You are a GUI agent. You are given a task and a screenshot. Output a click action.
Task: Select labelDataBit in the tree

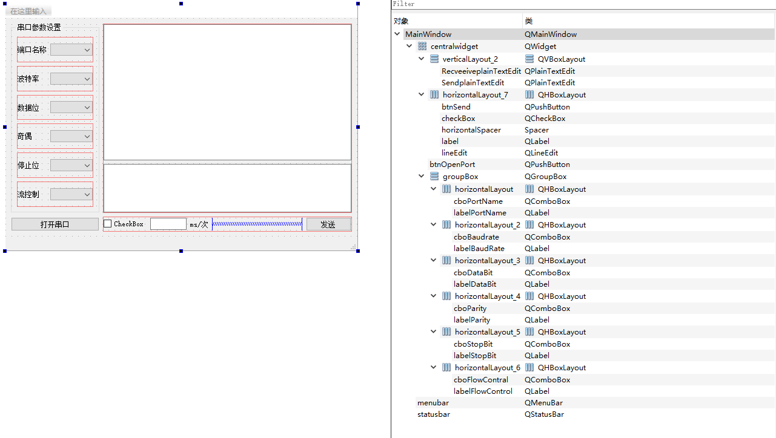[x=475, y=284]
